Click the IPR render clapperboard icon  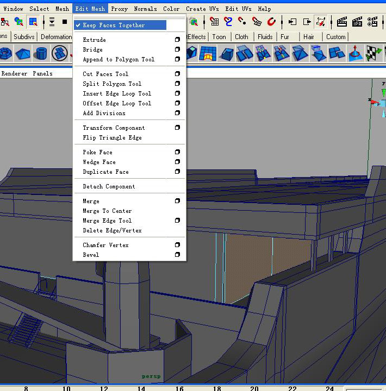pos(357,22)
